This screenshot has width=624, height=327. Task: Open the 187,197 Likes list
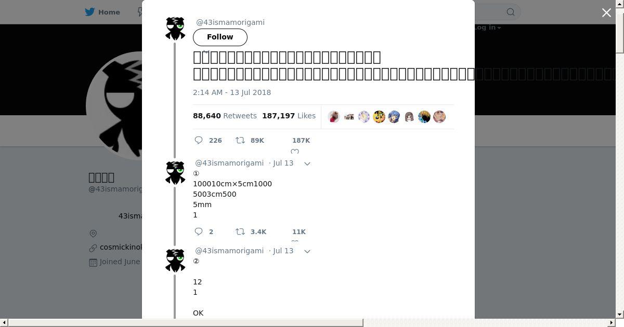289,116
